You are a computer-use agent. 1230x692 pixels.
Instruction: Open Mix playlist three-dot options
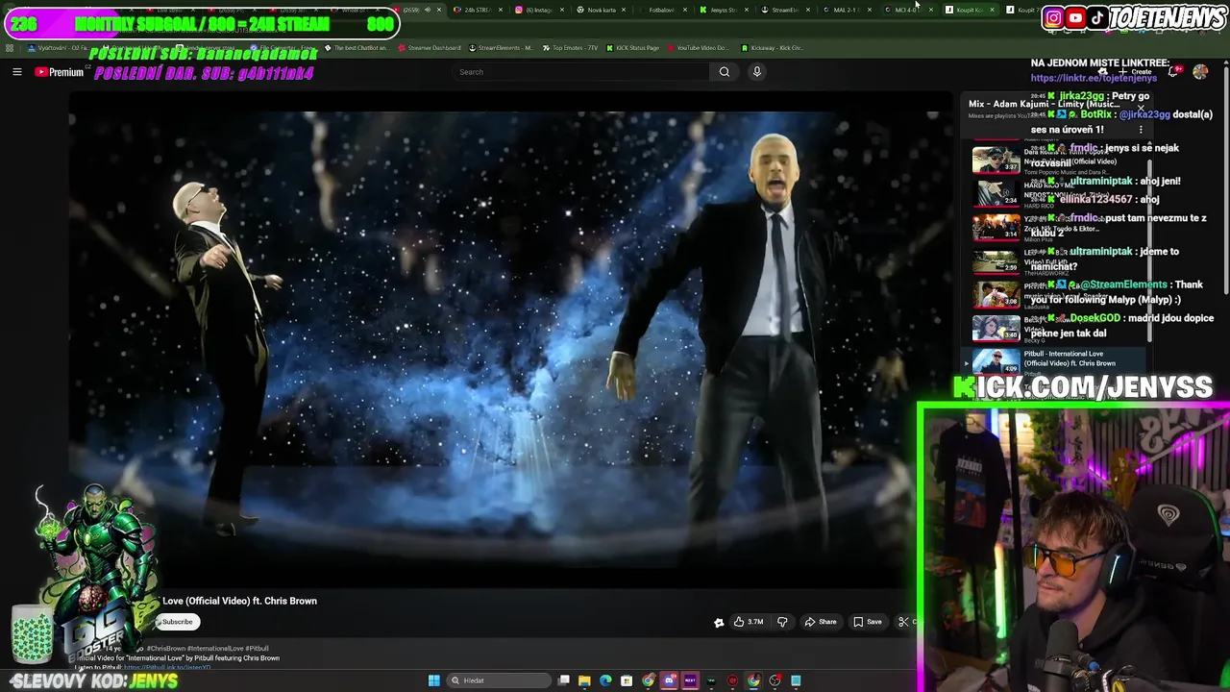coord(1141,130)
